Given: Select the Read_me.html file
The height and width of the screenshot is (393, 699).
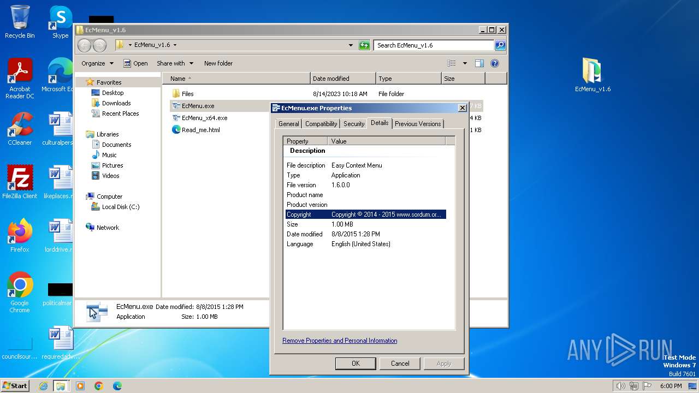Looking at the screenshot, I should point(200,130).
